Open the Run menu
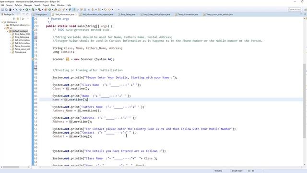Viewport: 307px width, 173px height. point(53,5)
